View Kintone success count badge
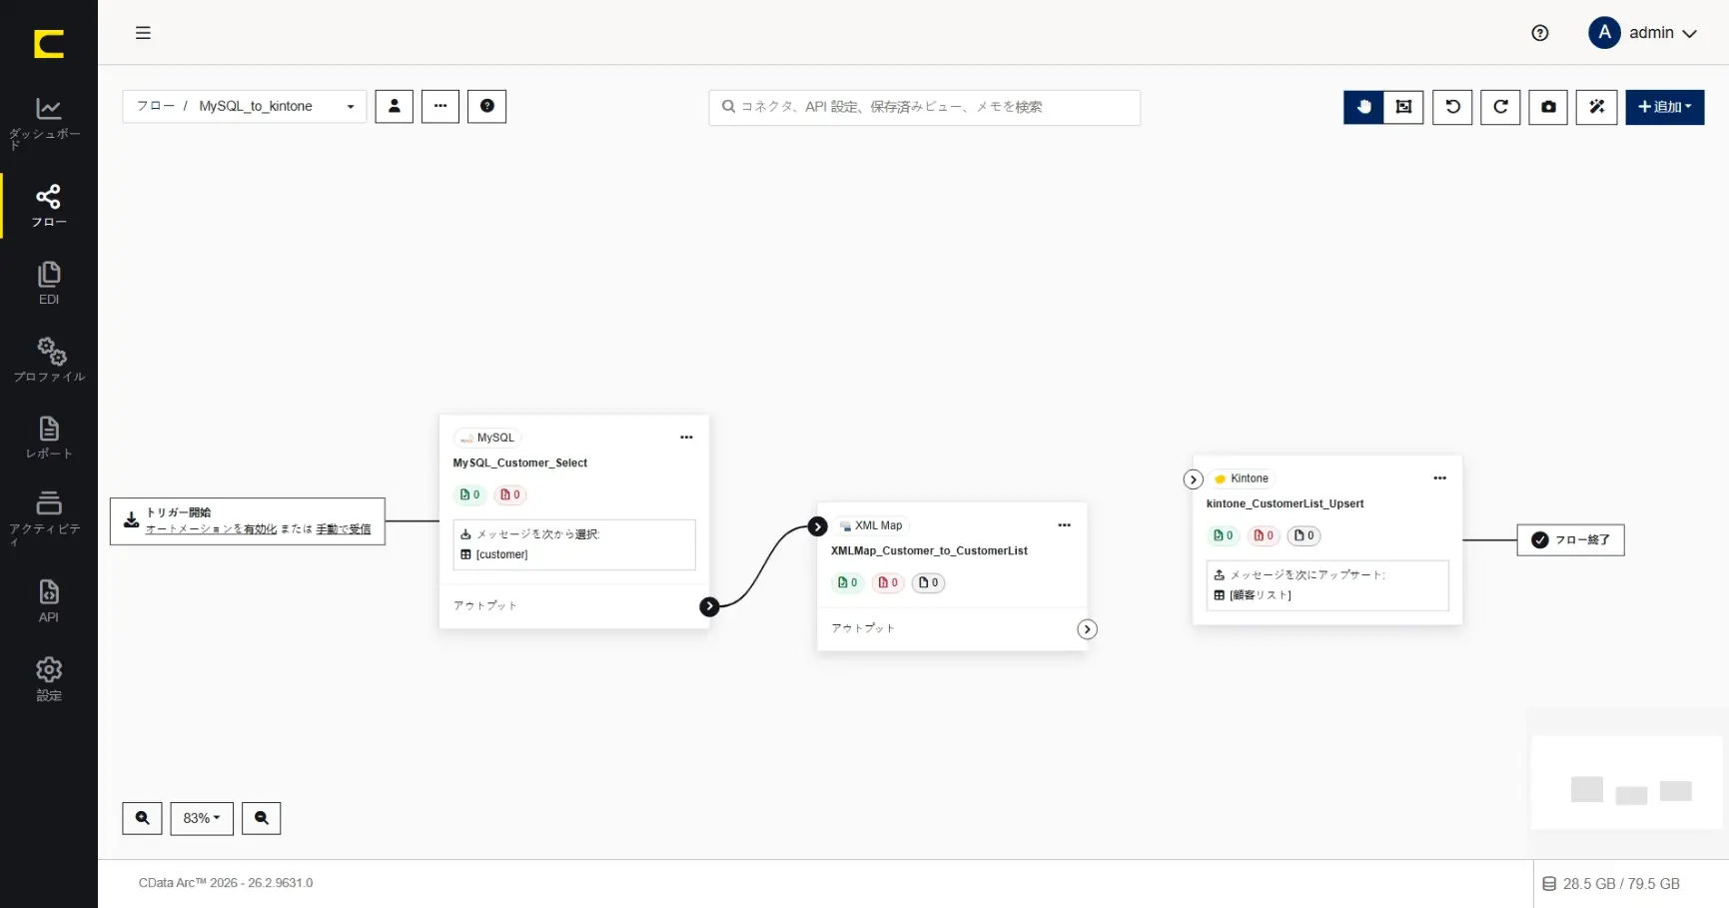1729x908 pixels. tap(1223, 536)
